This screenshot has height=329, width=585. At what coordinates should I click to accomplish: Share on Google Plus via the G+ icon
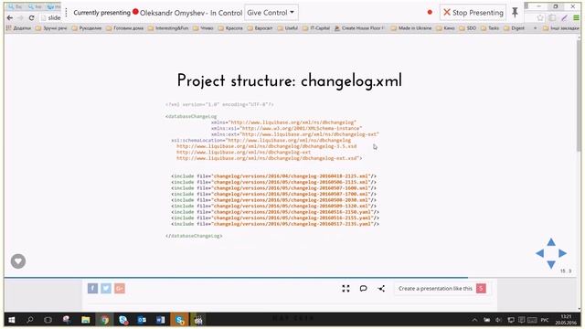(x=120, y=289)
